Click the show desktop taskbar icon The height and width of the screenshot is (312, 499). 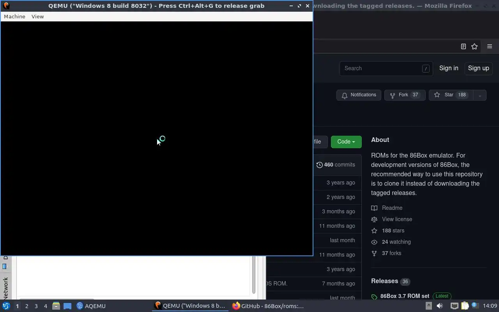[67, 306]
